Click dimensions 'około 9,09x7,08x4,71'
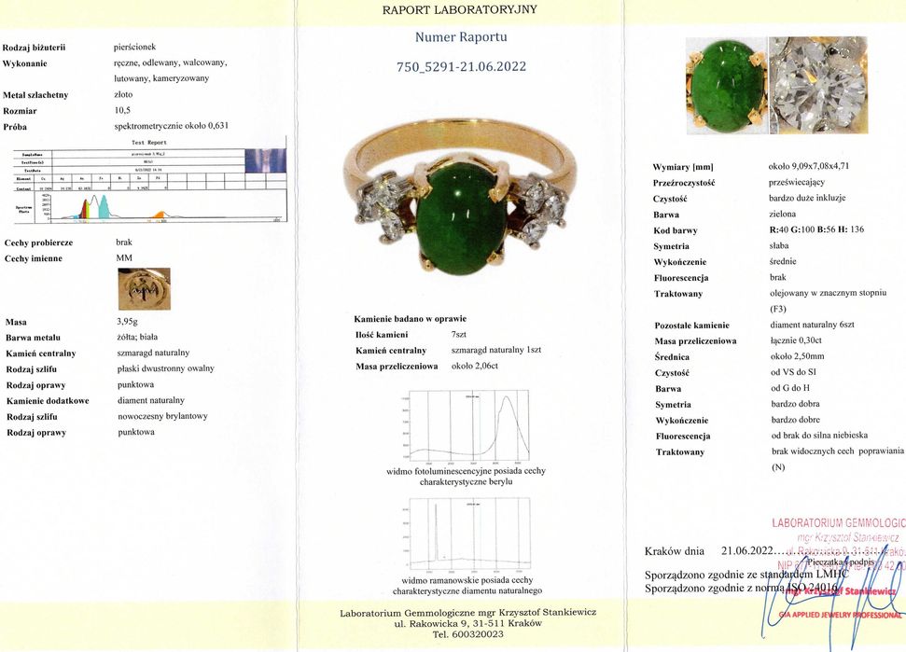 click(x=809, y=166)
